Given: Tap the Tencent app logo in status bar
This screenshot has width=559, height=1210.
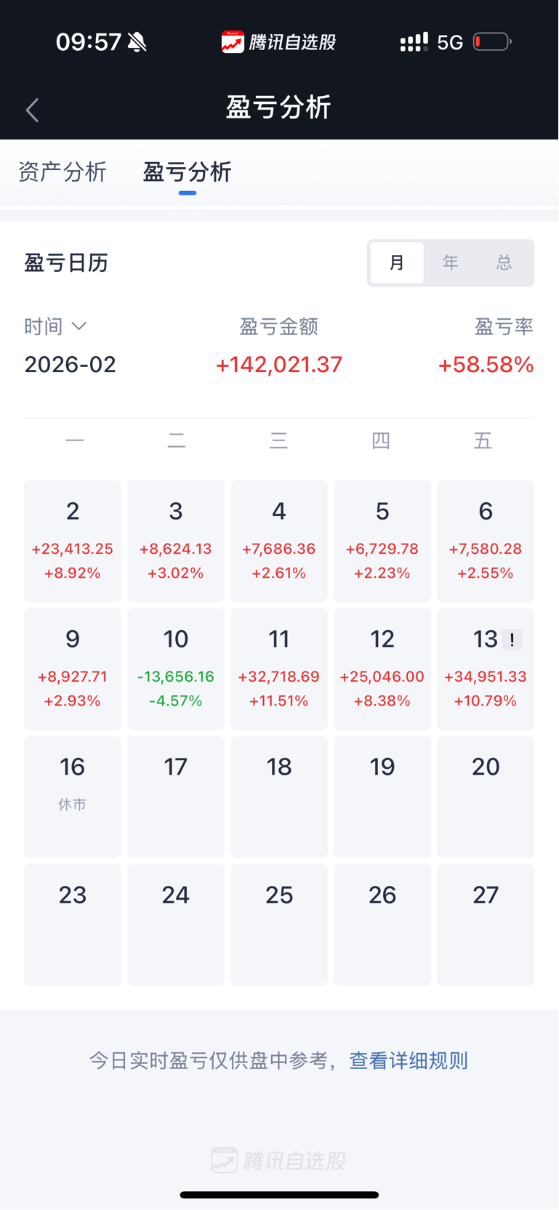Looking at the screenshot, I should (233, 42).
